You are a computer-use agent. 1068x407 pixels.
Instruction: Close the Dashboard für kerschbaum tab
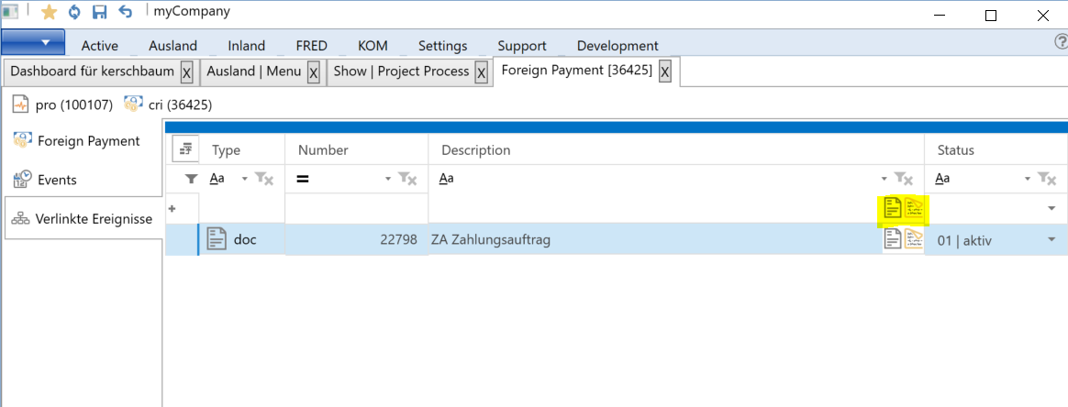coord(186,72)
